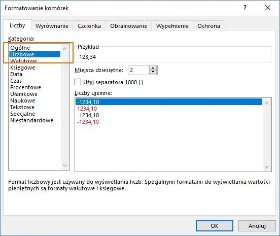Switch to the Ochrona tab

tap(208, 26)
